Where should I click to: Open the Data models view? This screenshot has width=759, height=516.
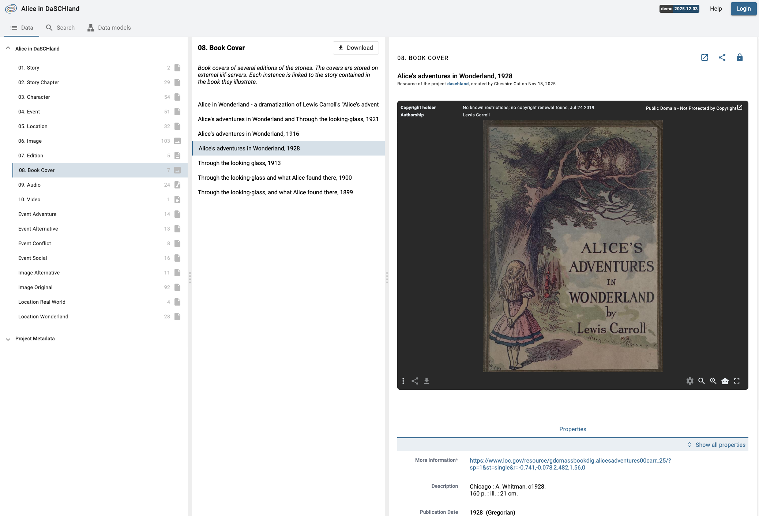(109, 27)
